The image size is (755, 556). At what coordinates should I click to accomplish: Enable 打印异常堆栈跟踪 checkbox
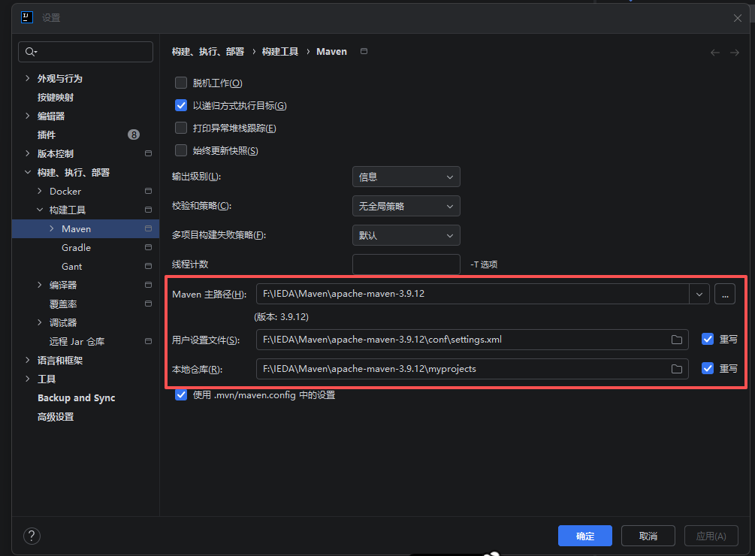tap(181, 128)
